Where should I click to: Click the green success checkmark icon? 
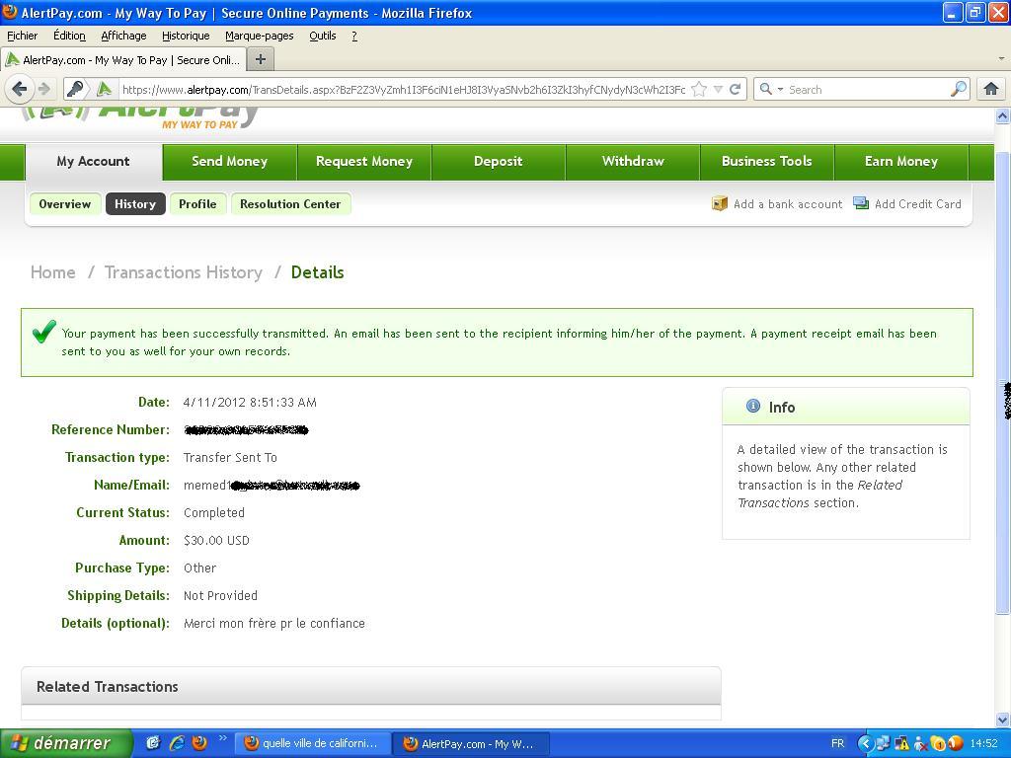point(43,332)
